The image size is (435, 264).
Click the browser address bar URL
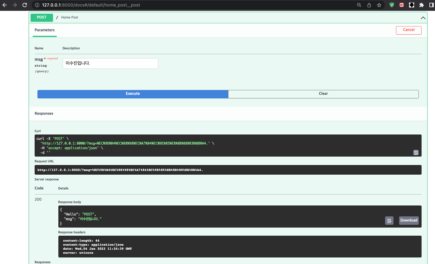tap(91, 5)
